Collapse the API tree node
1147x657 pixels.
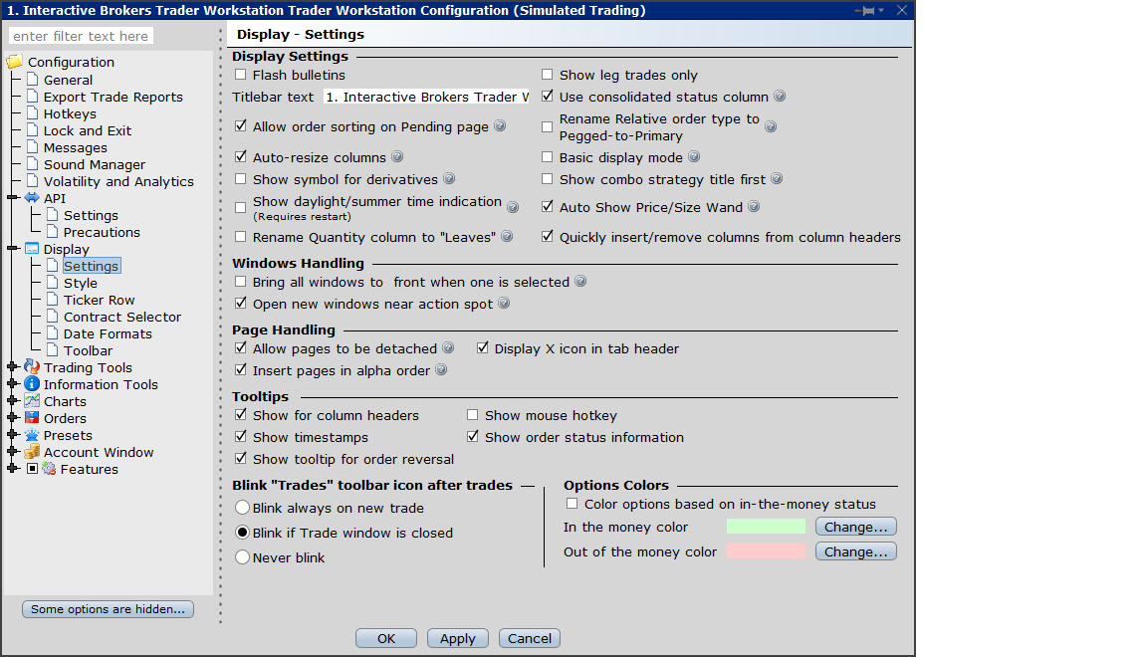(12, 198)
